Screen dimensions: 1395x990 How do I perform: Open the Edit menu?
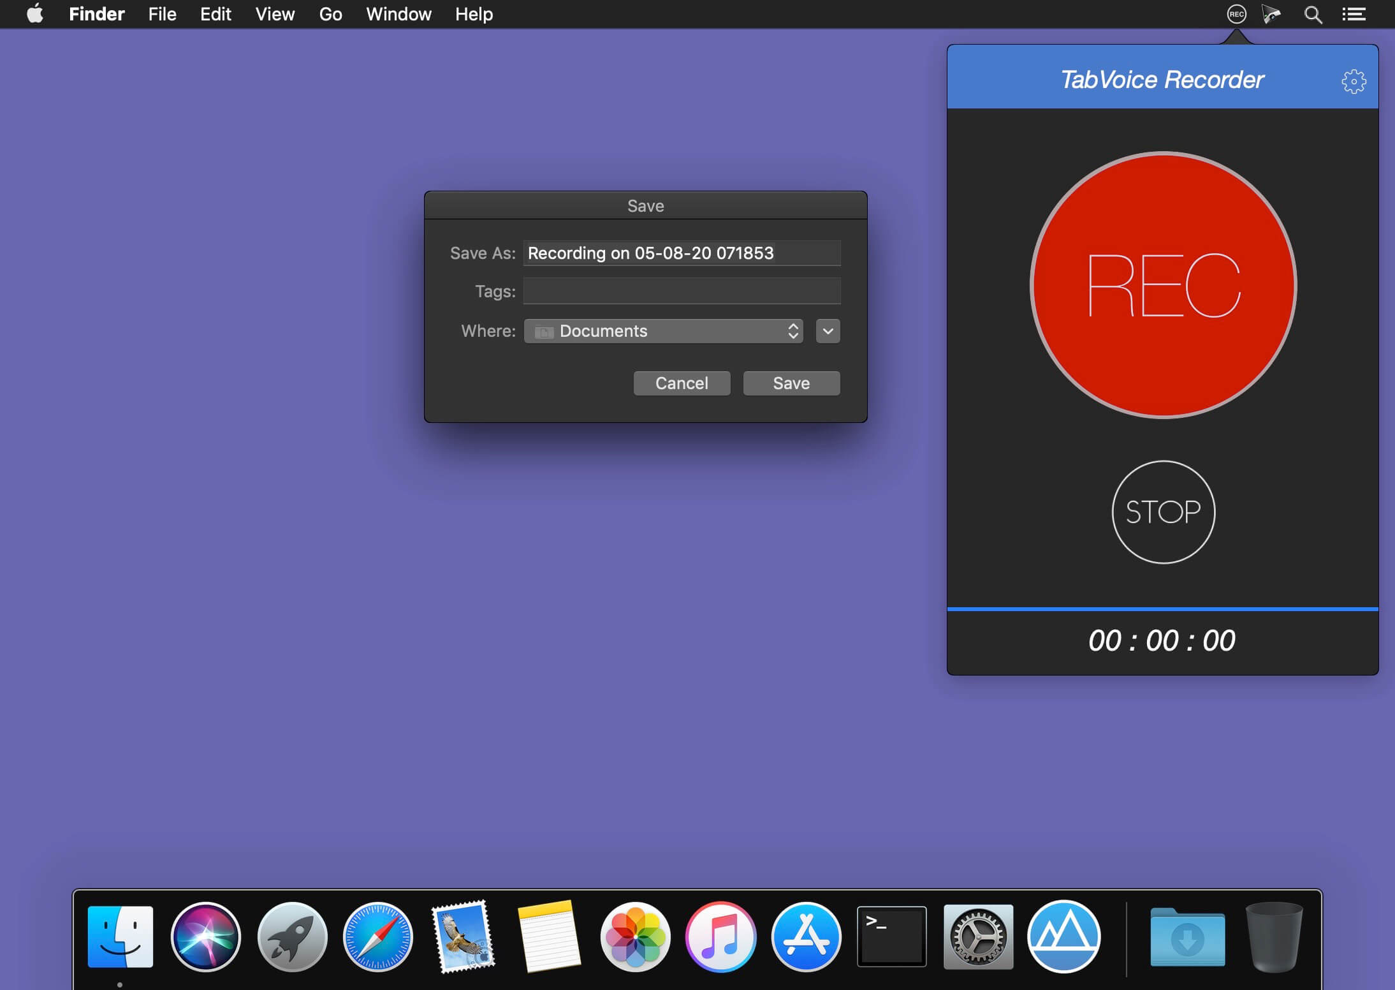[215, 14]
